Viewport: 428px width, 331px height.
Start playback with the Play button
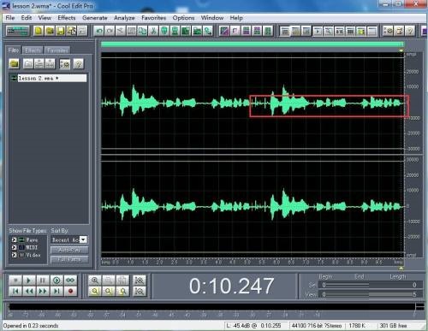click(29, 281)
